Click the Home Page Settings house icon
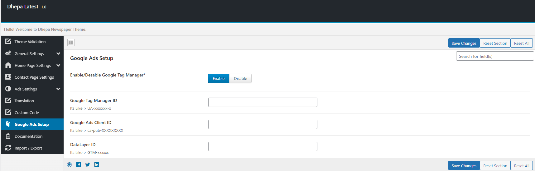The width and height of the screenshot is (535, 171). pyautogui.click(x=8, y=65)
